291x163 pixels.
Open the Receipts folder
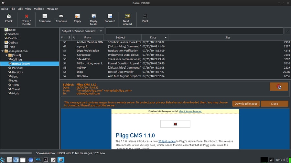click(17, 72)
